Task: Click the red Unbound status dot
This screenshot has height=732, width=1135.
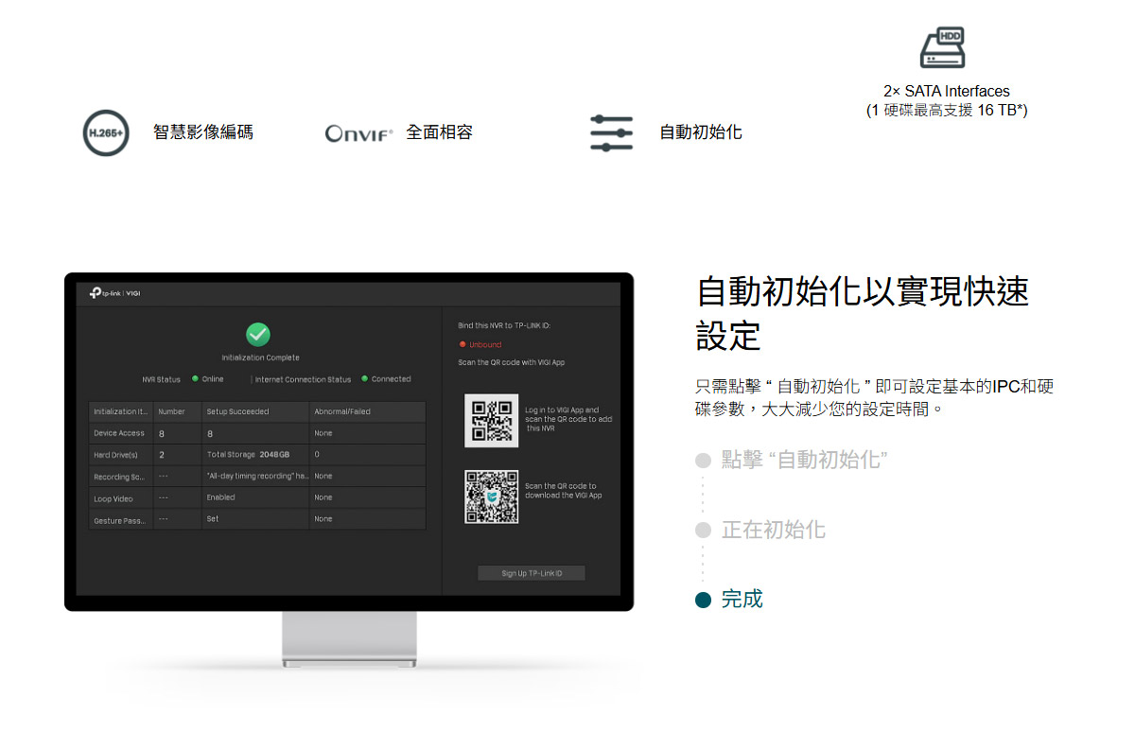Action: click(463, 344)
